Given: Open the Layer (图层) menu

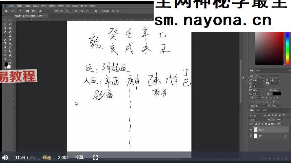Looking at the screenshot, I should click(36, 6).
